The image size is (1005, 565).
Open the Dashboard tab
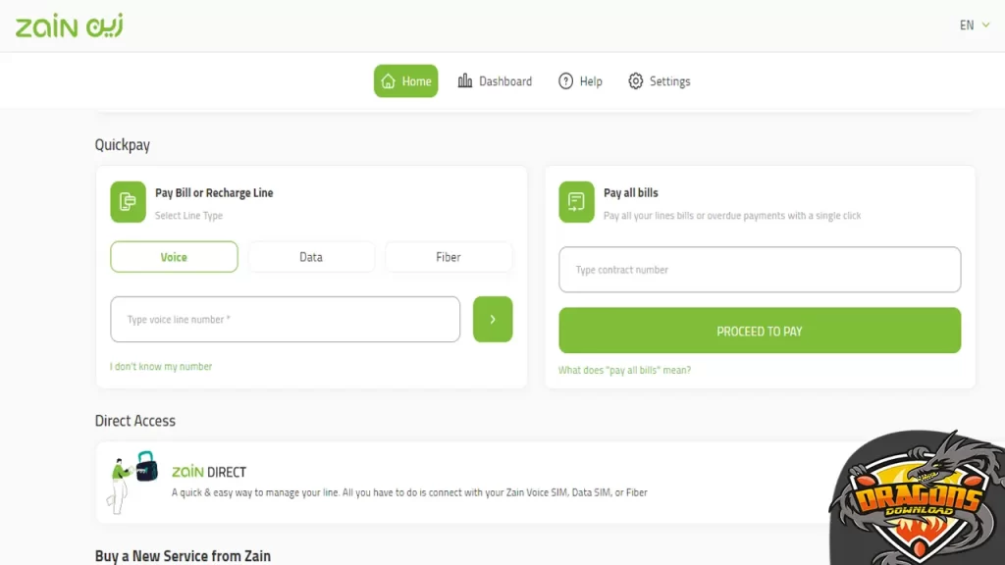coord(496,81)
